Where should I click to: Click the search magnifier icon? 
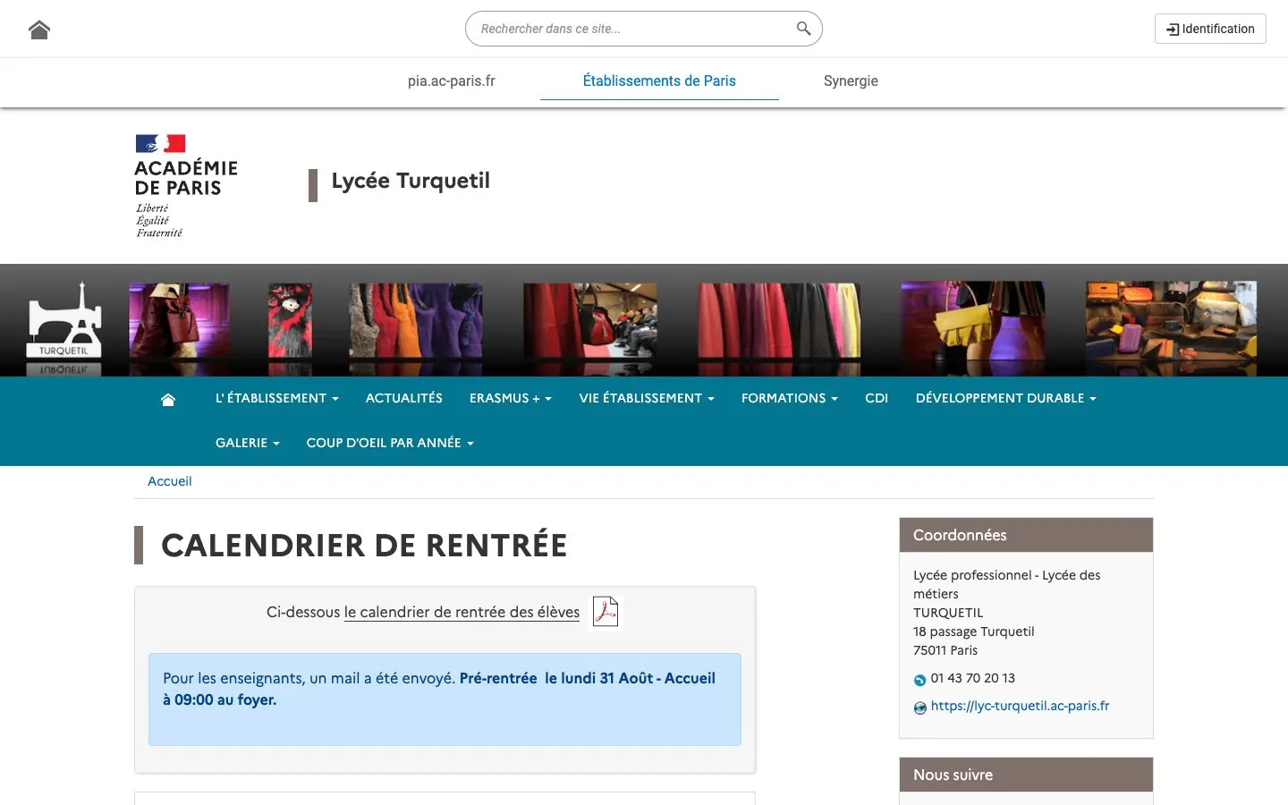click(x=803, y=29)
